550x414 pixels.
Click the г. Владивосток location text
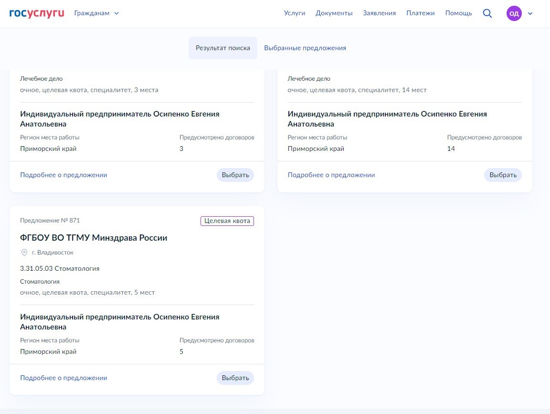pos(53,252)
